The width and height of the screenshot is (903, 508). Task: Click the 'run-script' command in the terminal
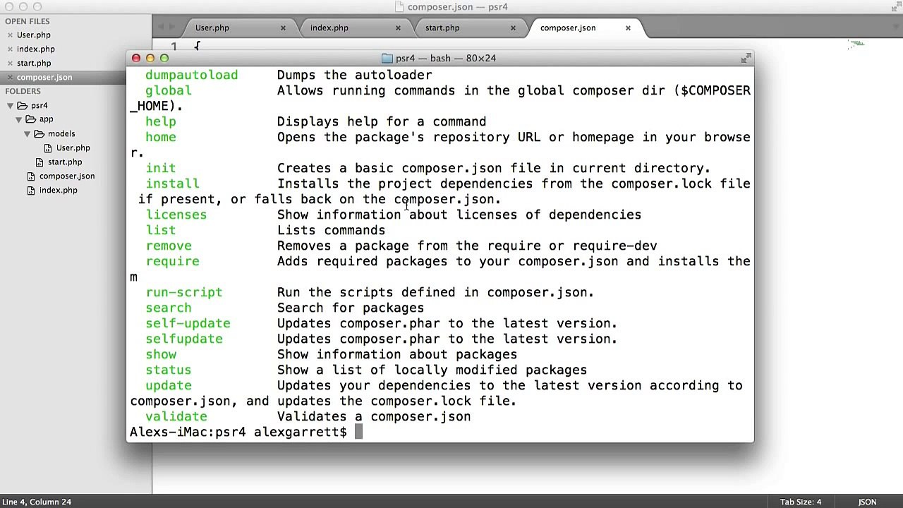click(x=184, y=292)
